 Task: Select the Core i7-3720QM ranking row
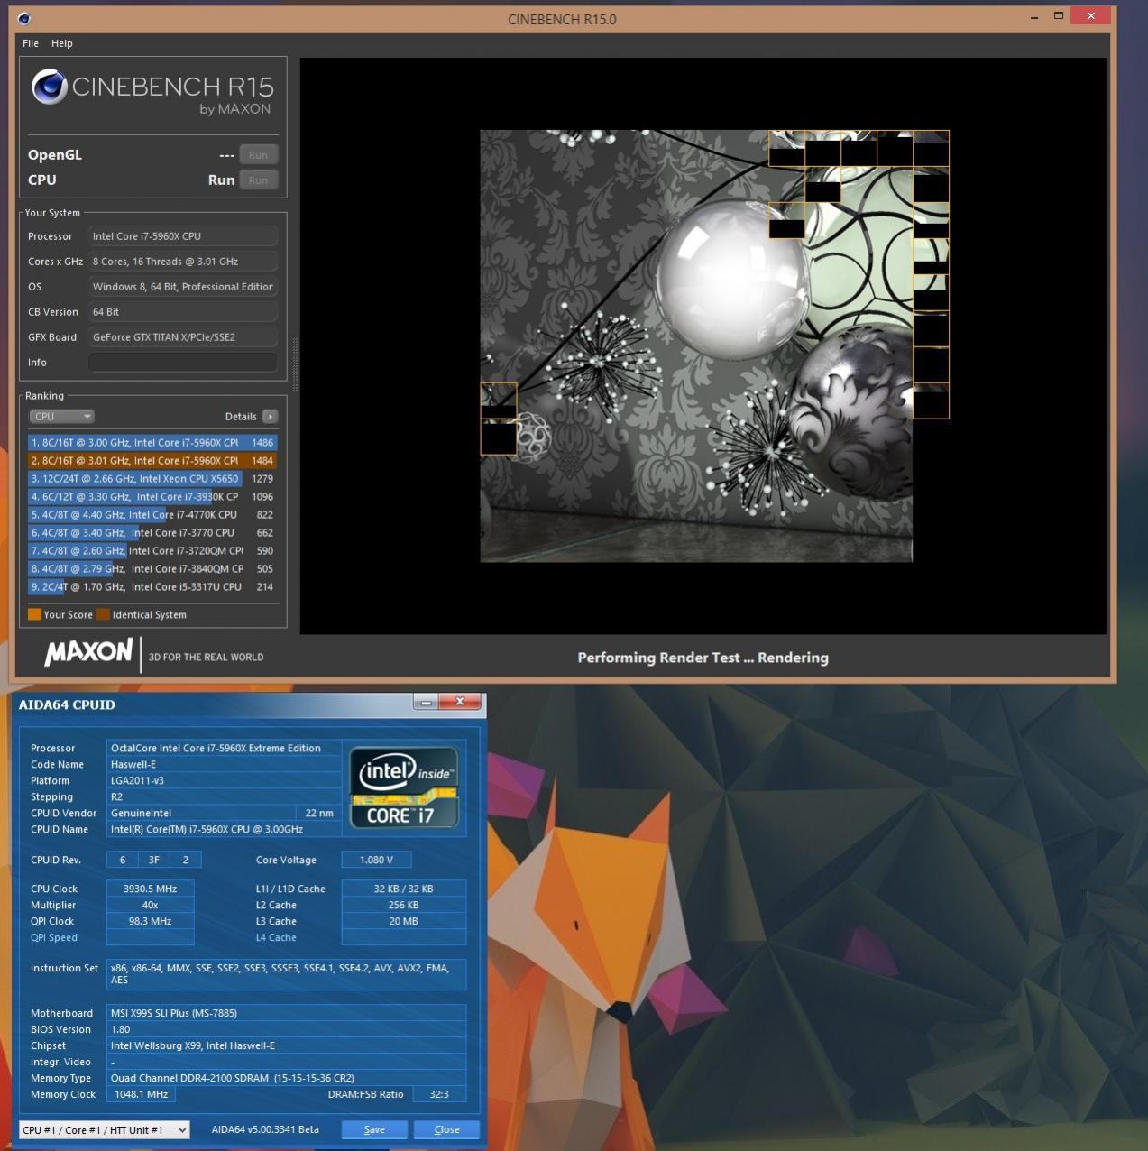click(152, 551)
